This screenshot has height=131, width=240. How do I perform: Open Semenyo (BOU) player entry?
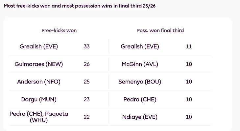[140, 82]
